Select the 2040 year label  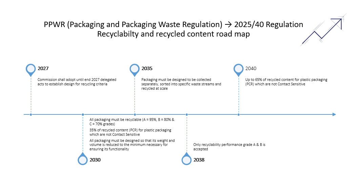click(x=251, y=68)
